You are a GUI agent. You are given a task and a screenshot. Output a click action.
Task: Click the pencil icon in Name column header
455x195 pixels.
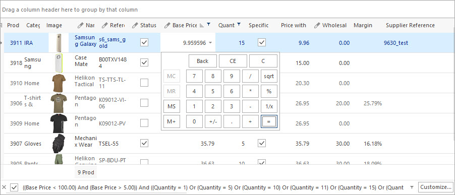(x=80, y=26)
